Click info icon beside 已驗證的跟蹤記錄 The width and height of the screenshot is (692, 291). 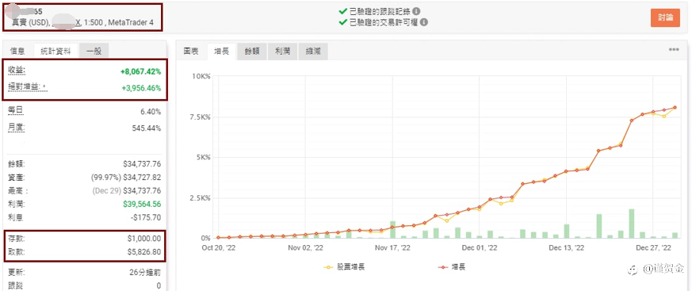[416, 11]
